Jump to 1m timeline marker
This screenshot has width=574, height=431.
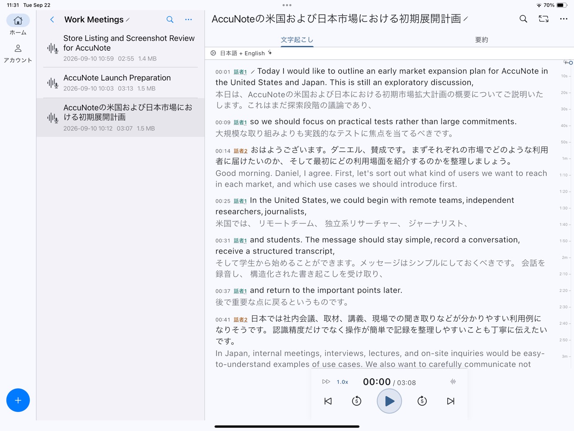[565, 159]
